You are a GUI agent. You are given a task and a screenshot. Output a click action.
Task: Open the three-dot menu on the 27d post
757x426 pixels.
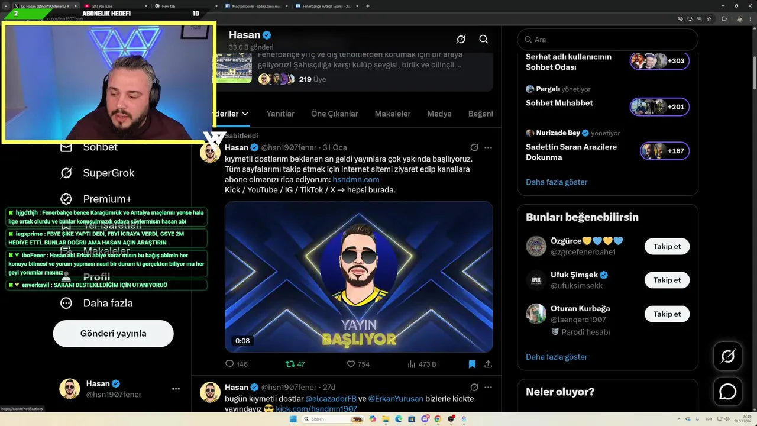488,387
